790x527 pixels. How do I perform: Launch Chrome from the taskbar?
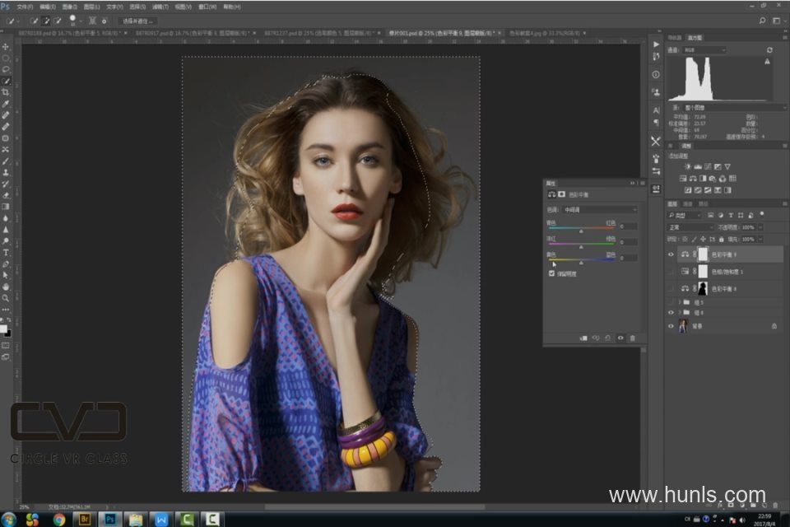click(58, 520)
